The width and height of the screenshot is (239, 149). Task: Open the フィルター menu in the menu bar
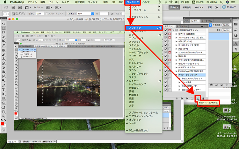pyautogui.click(x=94, y=2)
